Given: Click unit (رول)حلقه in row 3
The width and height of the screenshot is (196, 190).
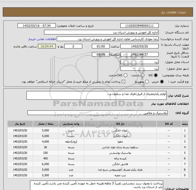Looking at the screenshot, I should [71, 142].
